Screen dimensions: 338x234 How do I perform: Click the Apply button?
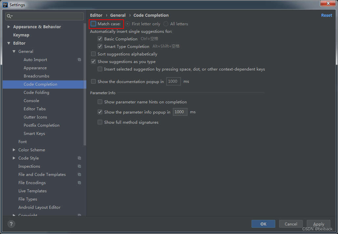pos(319,224)
